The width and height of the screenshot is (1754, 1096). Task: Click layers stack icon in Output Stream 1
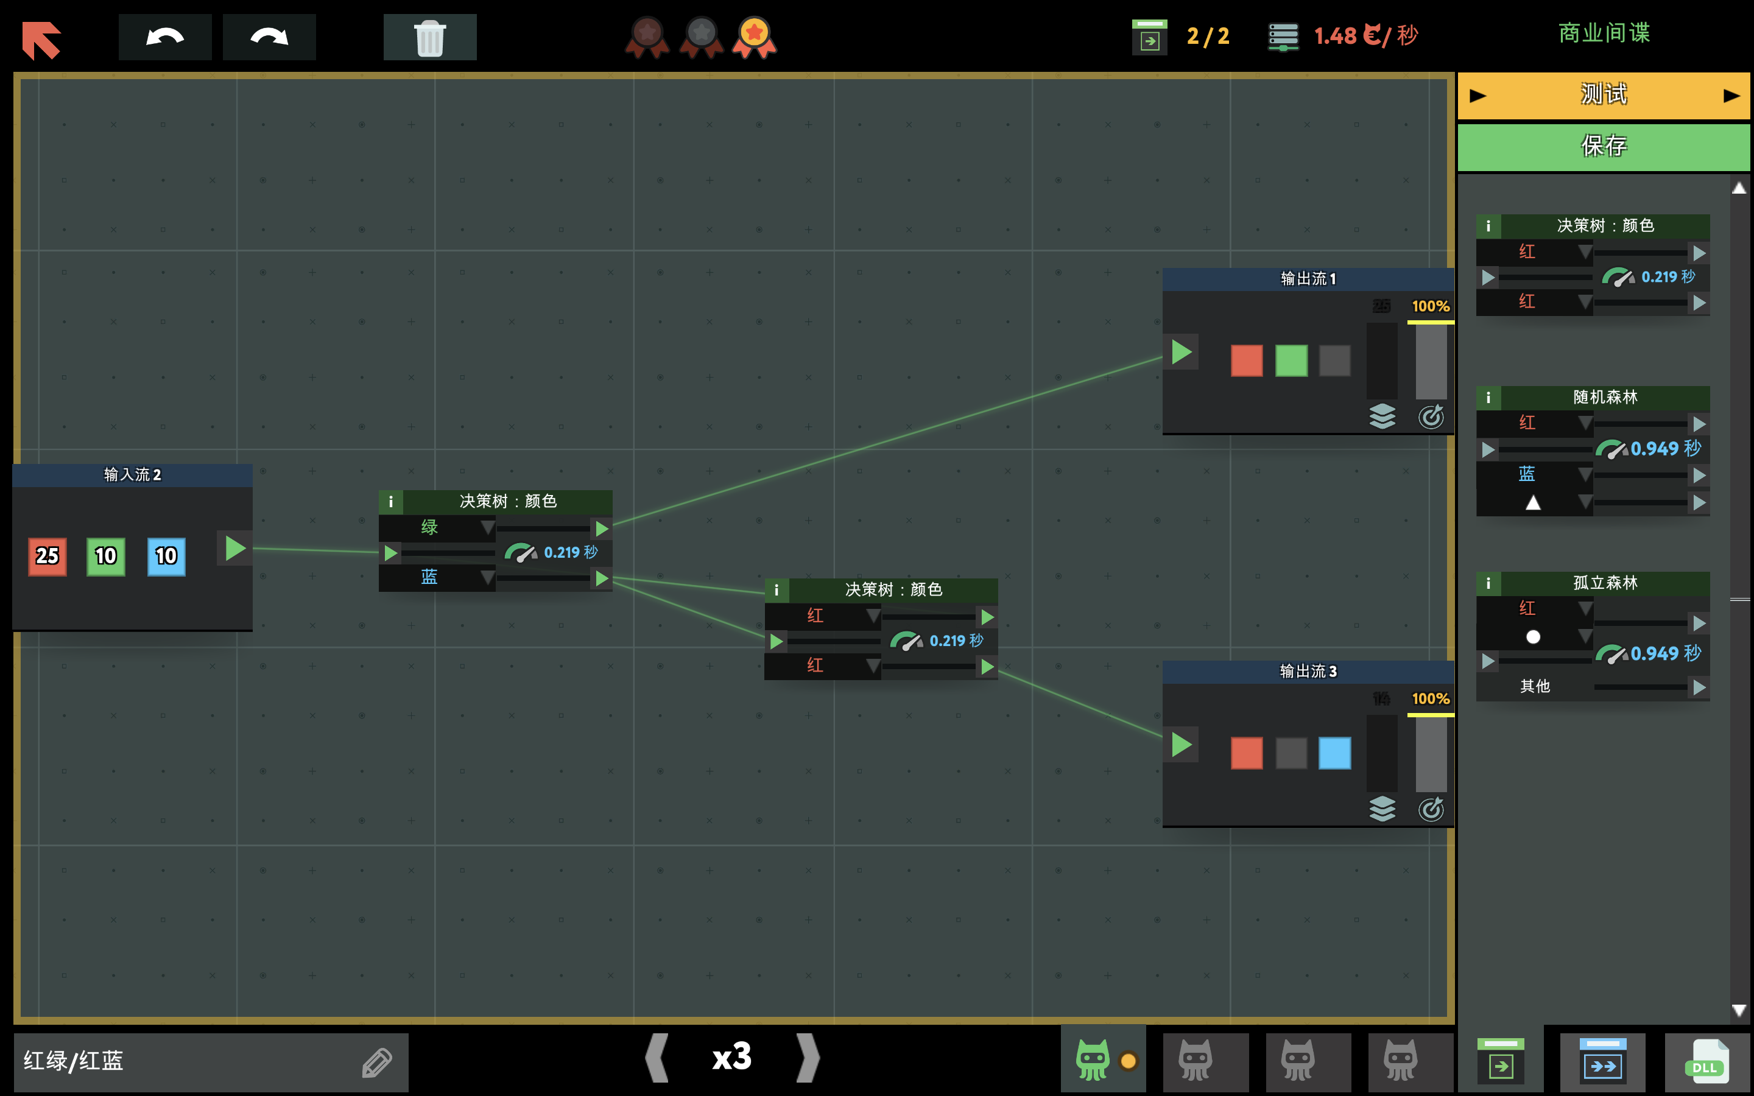(1381, 416)
